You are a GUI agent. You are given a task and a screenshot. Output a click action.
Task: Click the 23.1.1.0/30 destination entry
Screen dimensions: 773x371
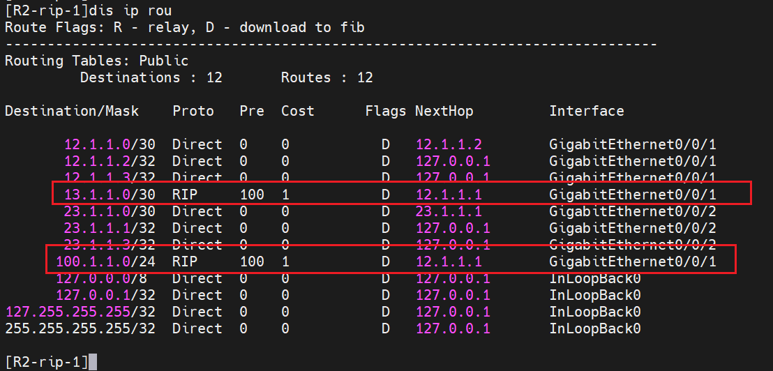110,211
